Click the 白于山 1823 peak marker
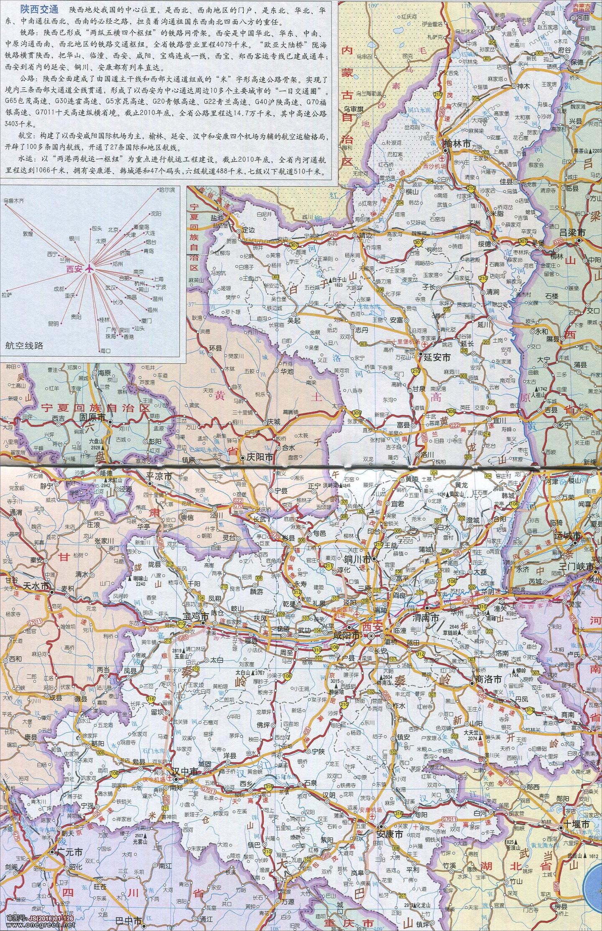The width and height of the screenshot is (602, 931). click(x=330, y=279)
